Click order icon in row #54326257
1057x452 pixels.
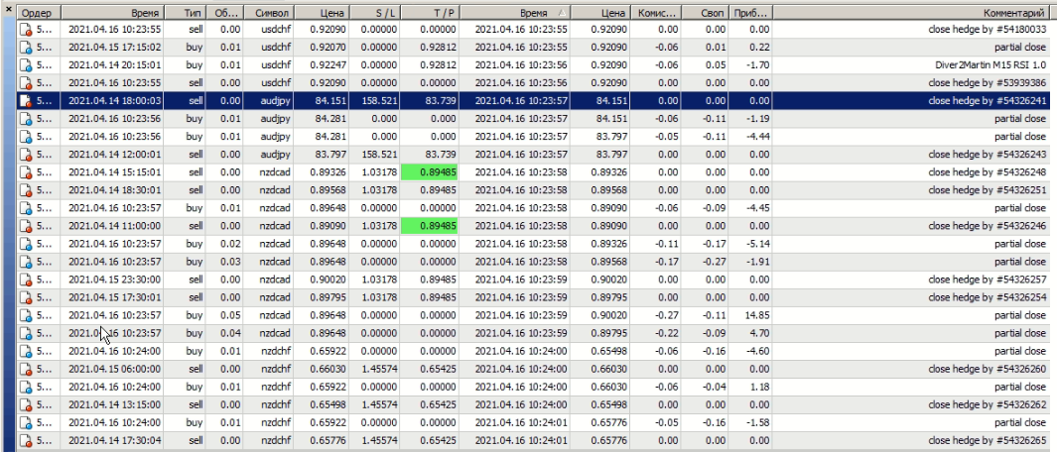click(x=26, y=280)
